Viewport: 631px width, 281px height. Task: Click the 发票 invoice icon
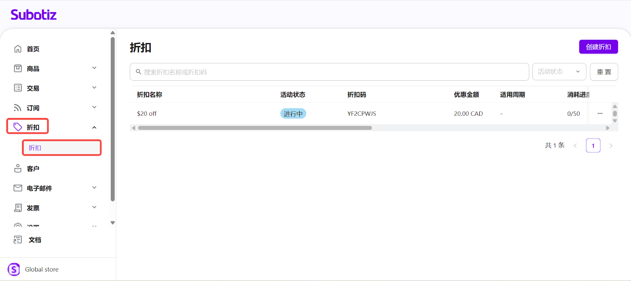(18, 208)
